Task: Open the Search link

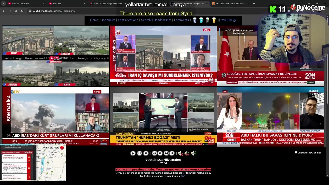Action: coord(146,20)
